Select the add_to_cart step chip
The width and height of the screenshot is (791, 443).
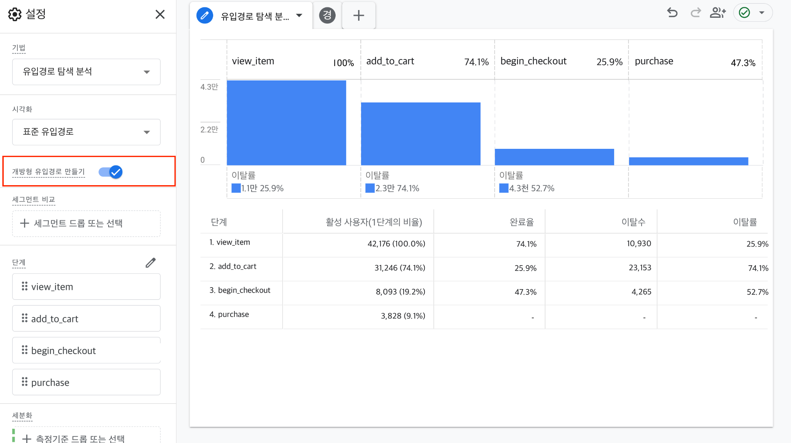pos(86,319)
